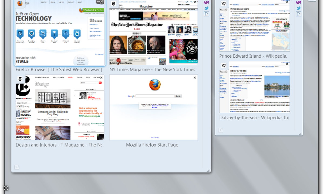The height and width of the screenshot is (194, 324).
Task: Open the NY Times Magazine tab thumbnail
Action: [x=153, y=32]
